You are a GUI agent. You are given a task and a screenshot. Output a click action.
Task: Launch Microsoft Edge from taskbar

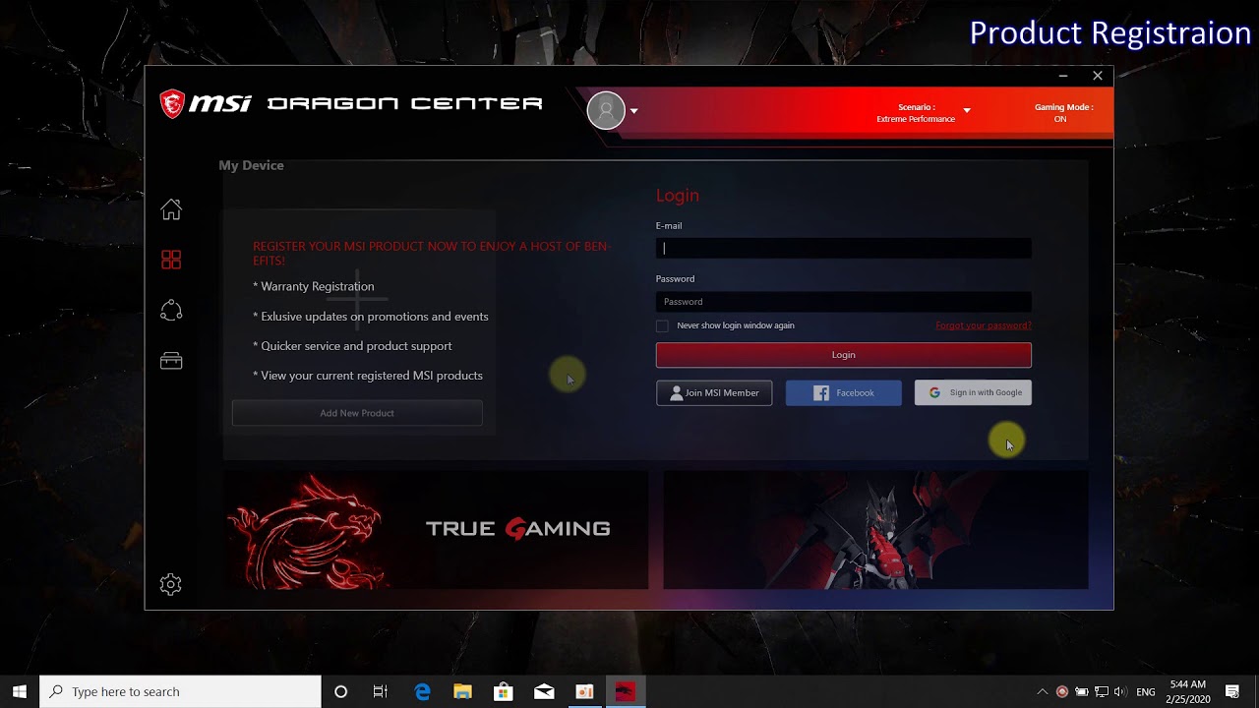[x=422, y=691]
